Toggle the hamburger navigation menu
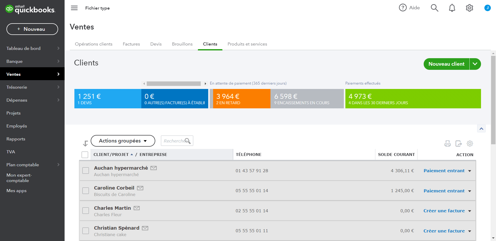496x241 pixels. [74, 8]
